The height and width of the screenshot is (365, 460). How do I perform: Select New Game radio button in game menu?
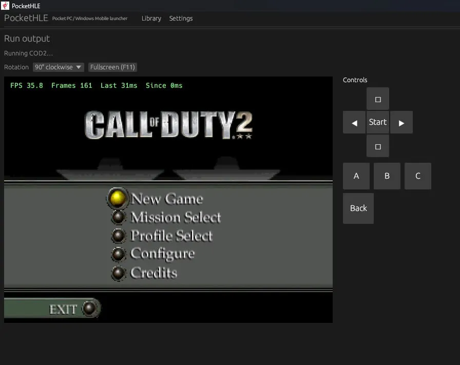tap(117, 198)
